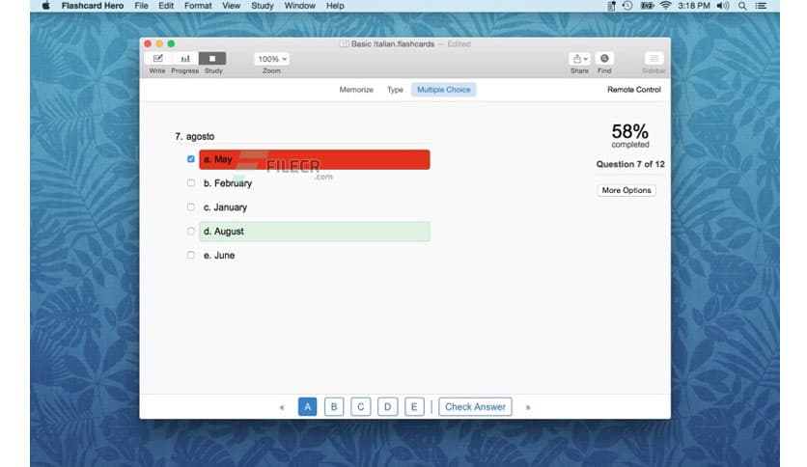Toggle answer B button at the bottom
807x467 pixels.
334,407
